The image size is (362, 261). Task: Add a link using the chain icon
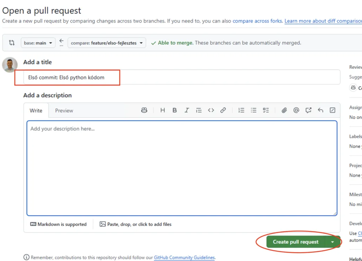223,110
